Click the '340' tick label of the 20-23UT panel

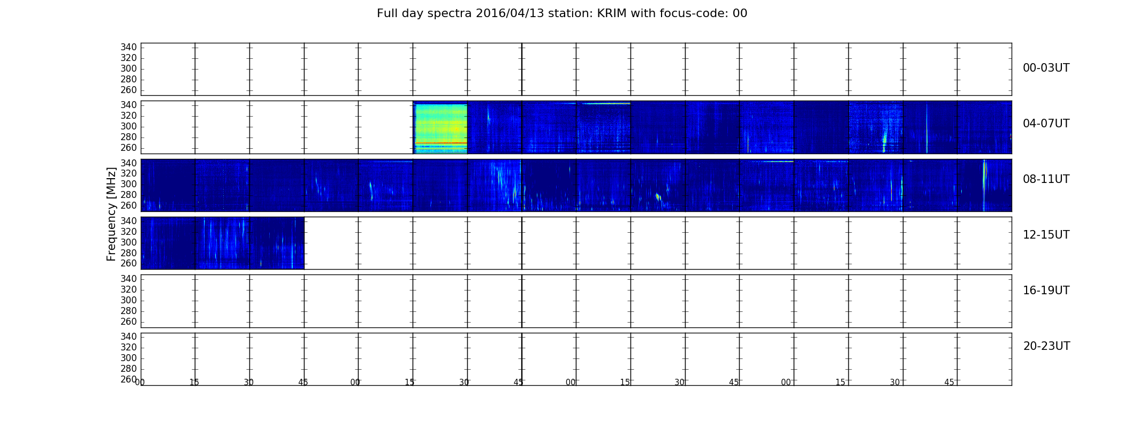[128, 337]
